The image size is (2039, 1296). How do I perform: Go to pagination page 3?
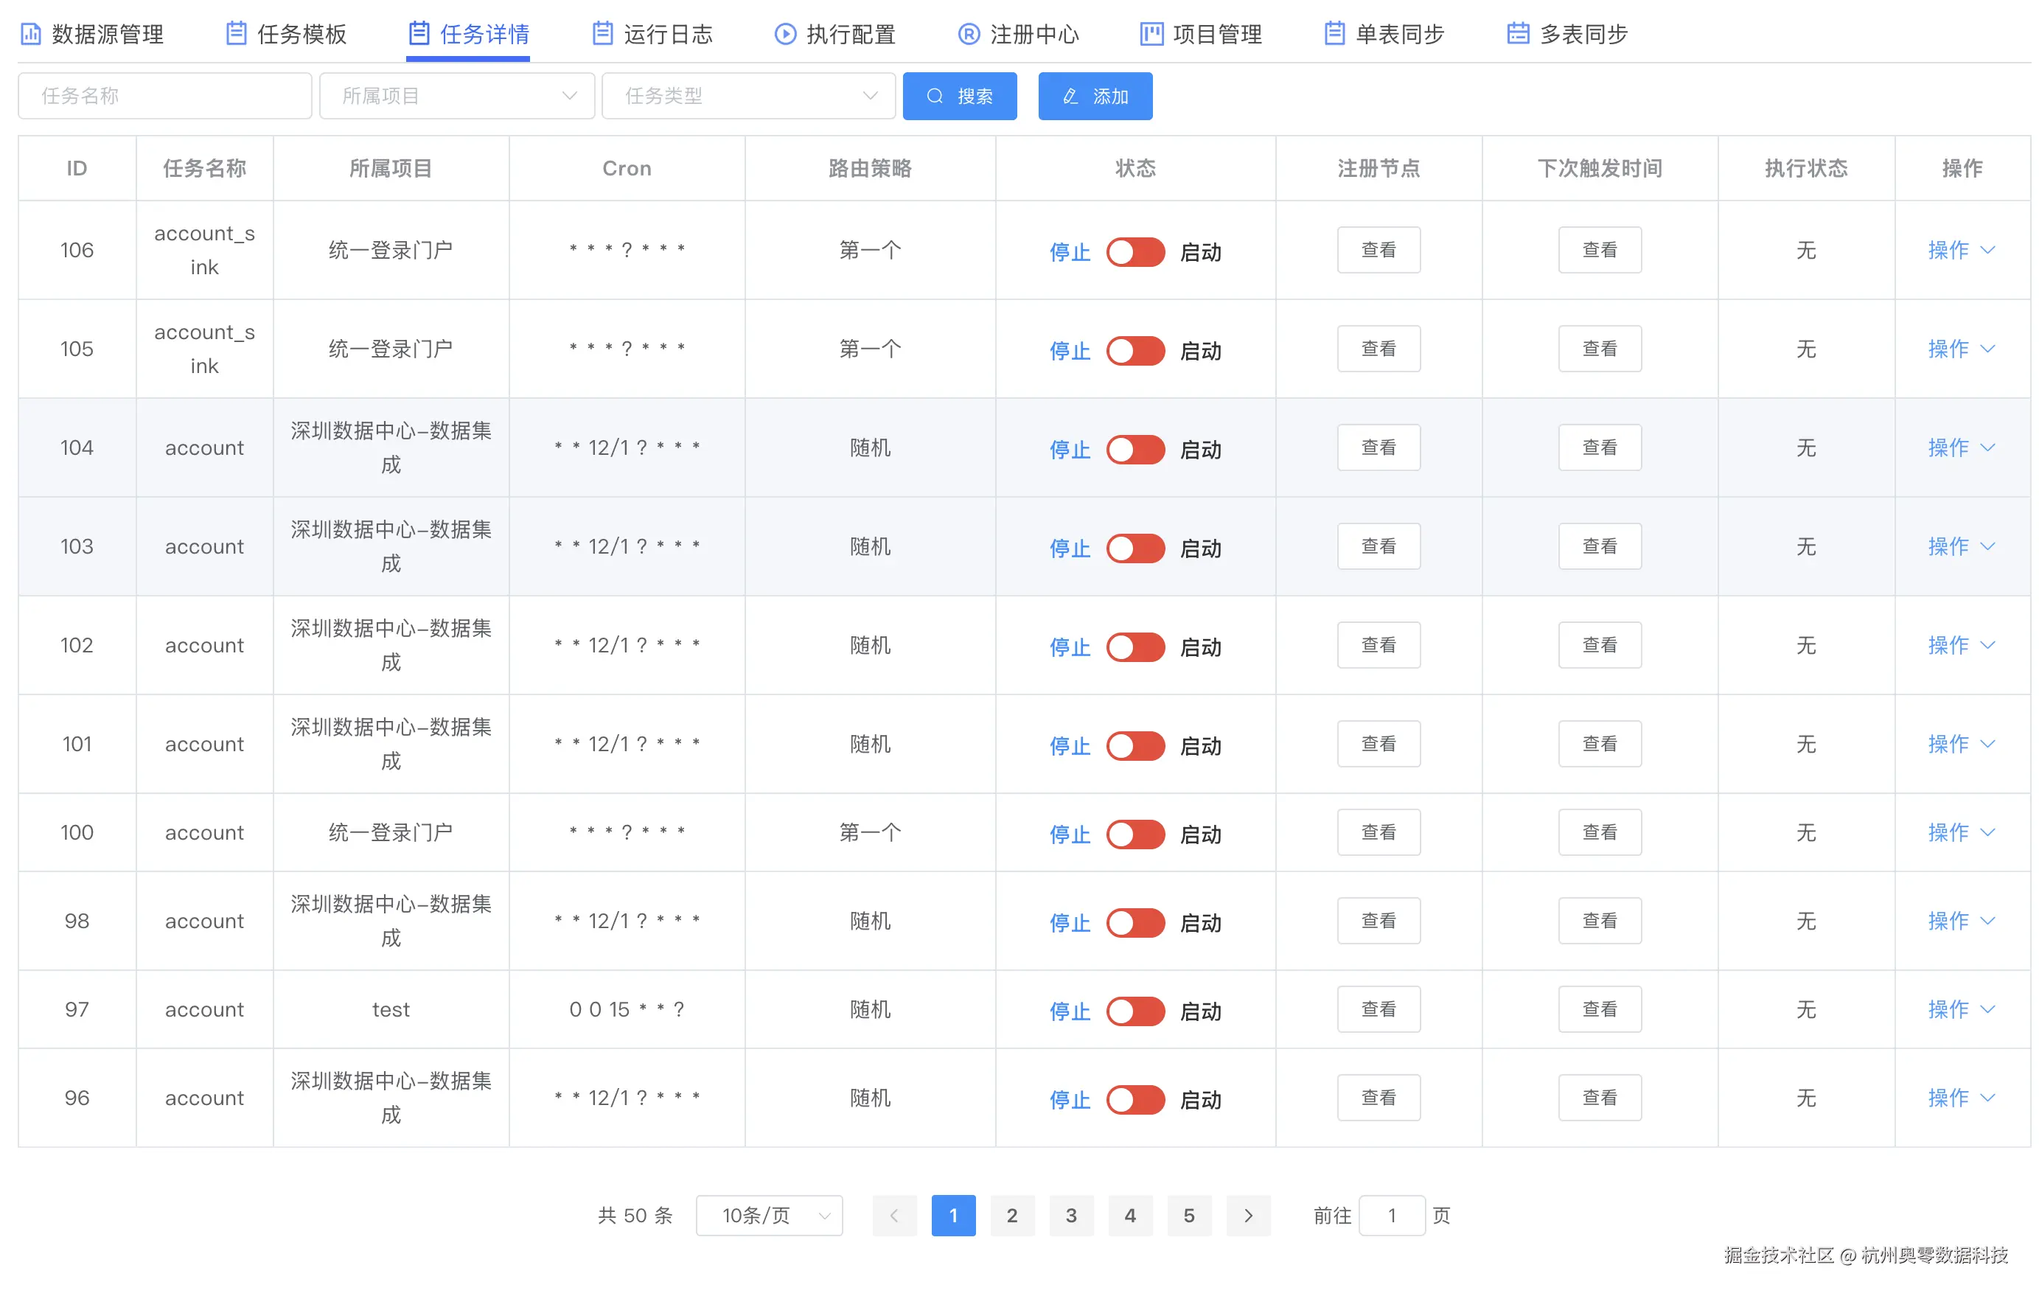click(1070, 1215)
